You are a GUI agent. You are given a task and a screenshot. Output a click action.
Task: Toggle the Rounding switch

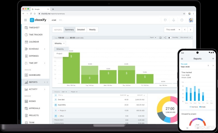169,38
